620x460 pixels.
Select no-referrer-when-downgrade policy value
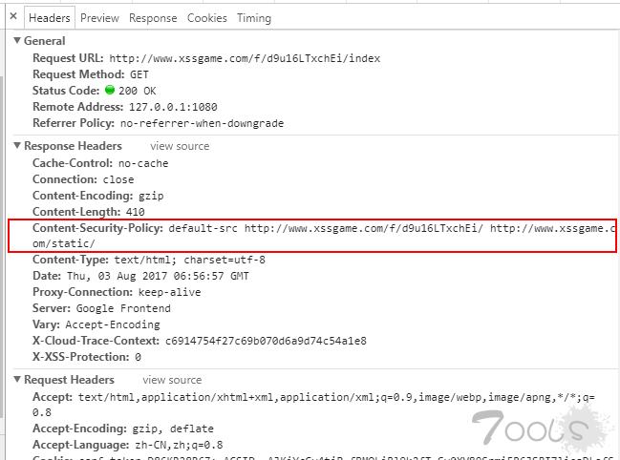[203, 123]
